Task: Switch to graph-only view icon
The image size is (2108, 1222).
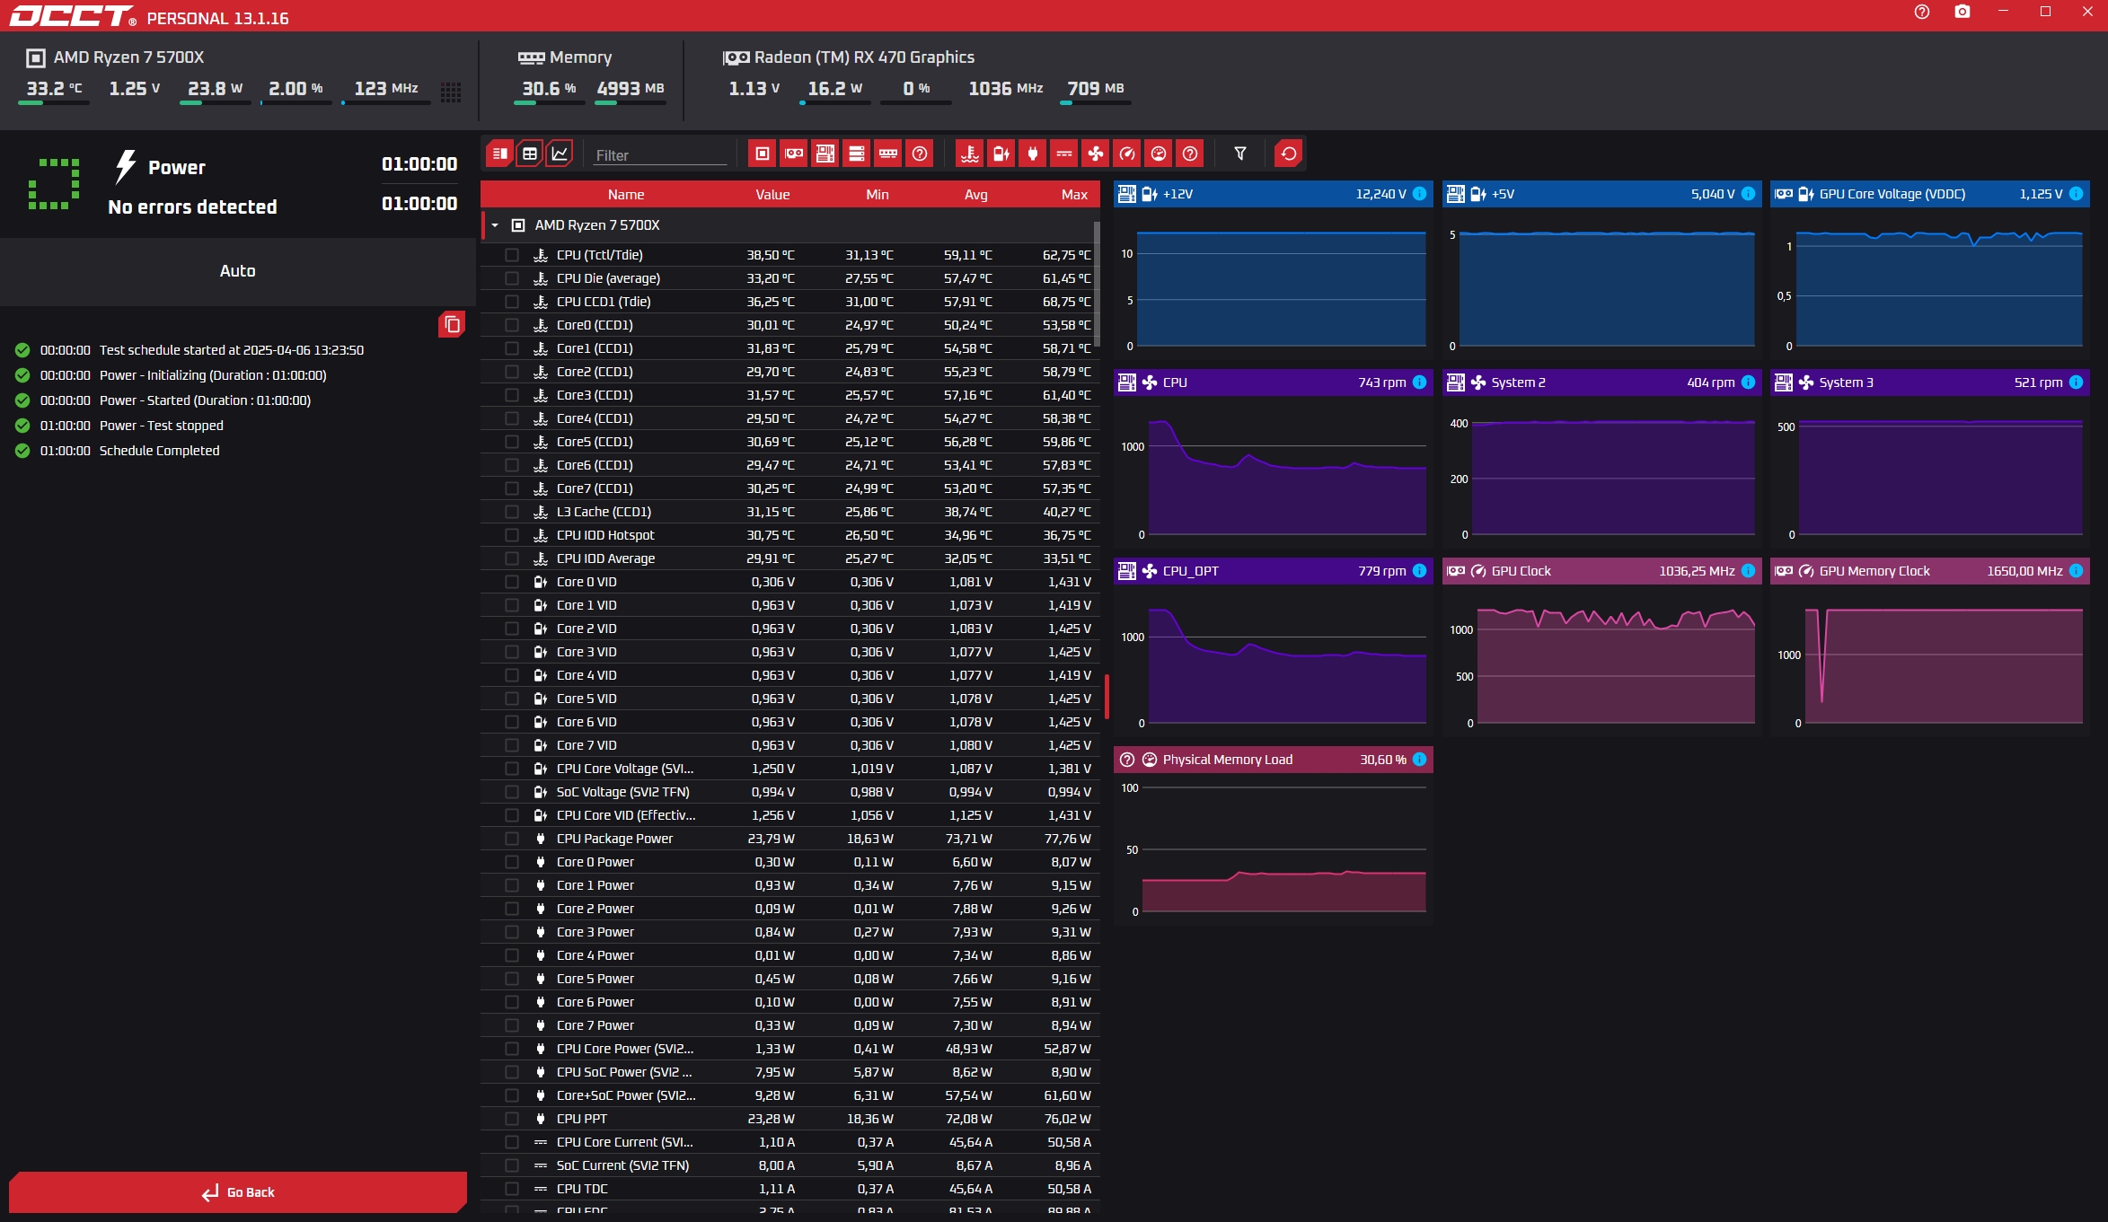Action: coord(560,154)
